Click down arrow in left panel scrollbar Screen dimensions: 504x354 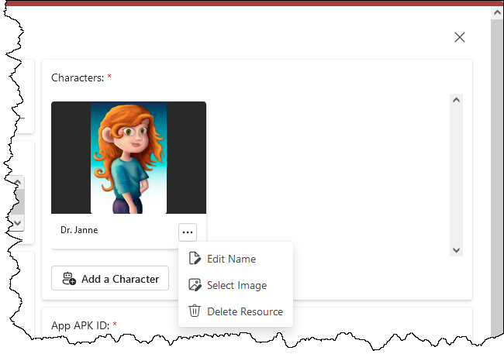[x=19, y=222]
